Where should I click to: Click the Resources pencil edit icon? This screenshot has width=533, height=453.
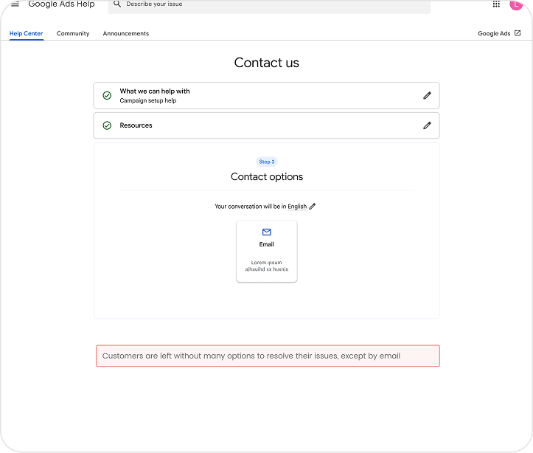coord(427,125)
